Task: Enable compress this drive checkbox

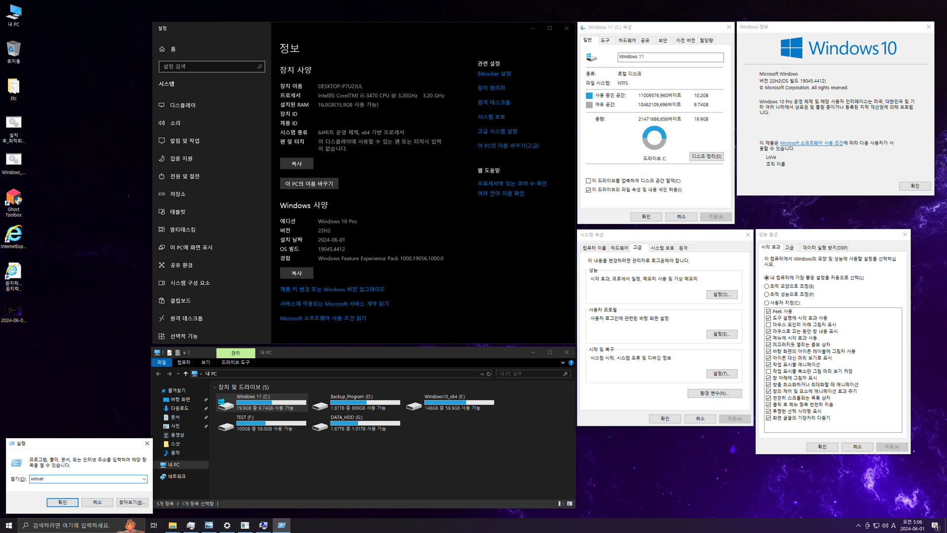Action: coord(588,181)
